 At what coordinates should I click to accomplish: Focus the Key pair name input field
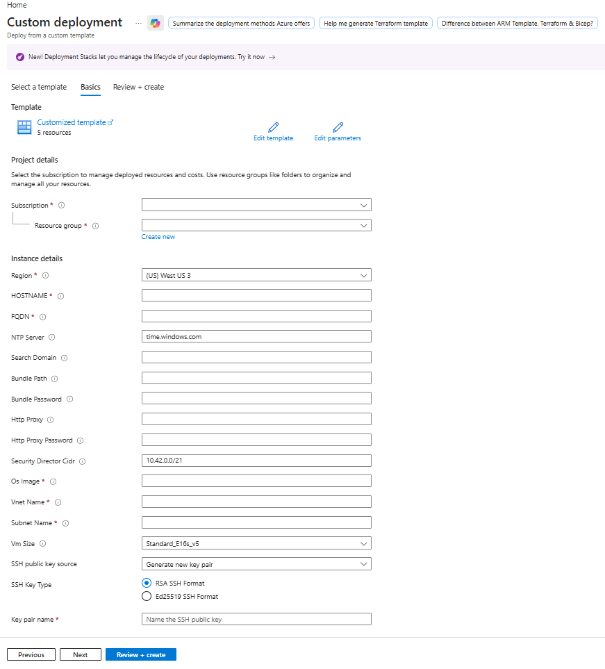click(x=256, y=619)
